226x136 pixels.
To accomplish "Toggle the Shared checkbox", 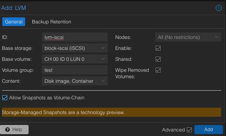I will tap(158, 59).
